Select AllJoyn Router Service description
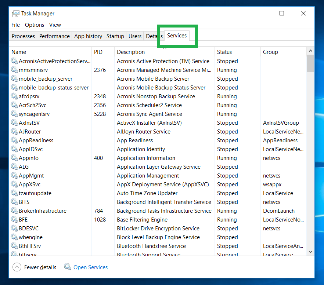The width and height of the screenshot is (324, 285). point(144,131)
